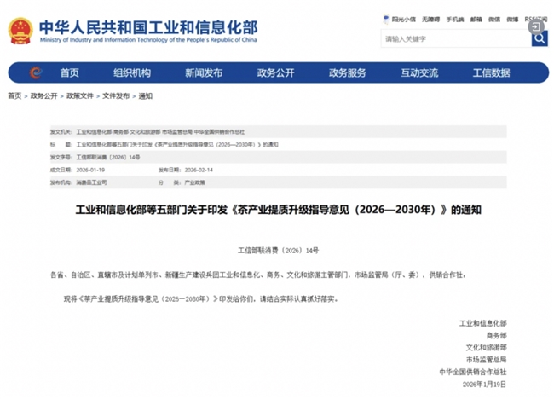Open the 手机端 mobile version link
Screen dimensions: 554x399
pos(454,18)
